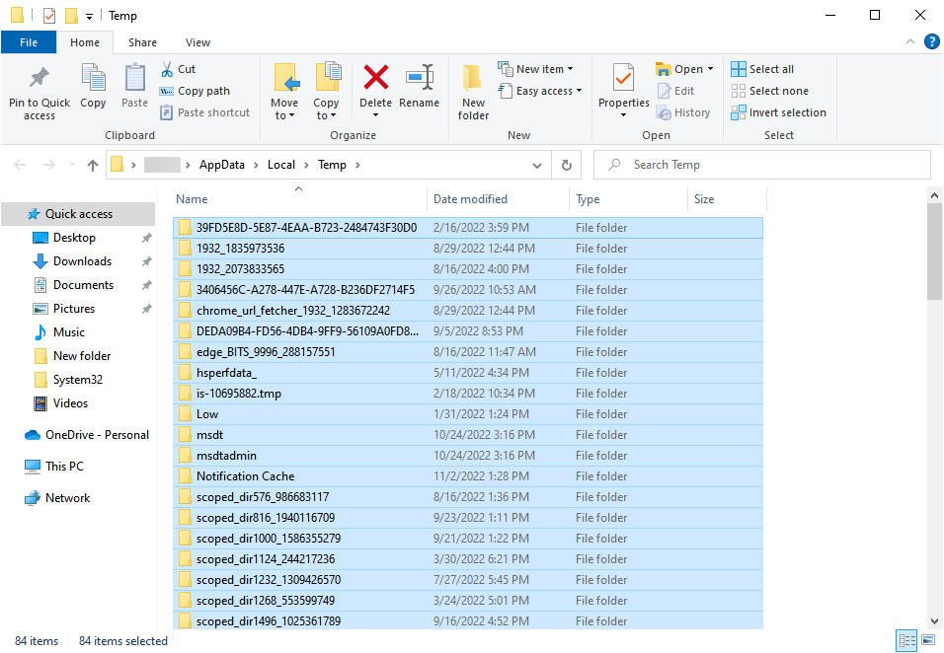Open the File tab

coord(29,42)
